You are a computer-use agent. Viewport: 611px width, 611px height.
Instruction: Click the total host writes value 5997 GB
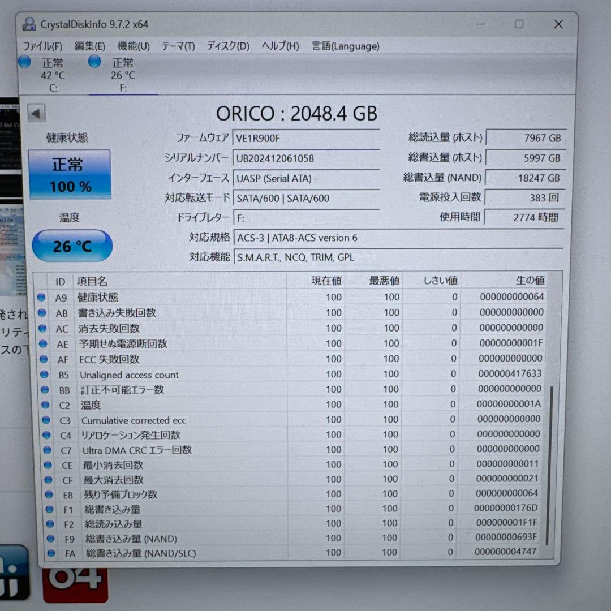[x=525, y=158]
